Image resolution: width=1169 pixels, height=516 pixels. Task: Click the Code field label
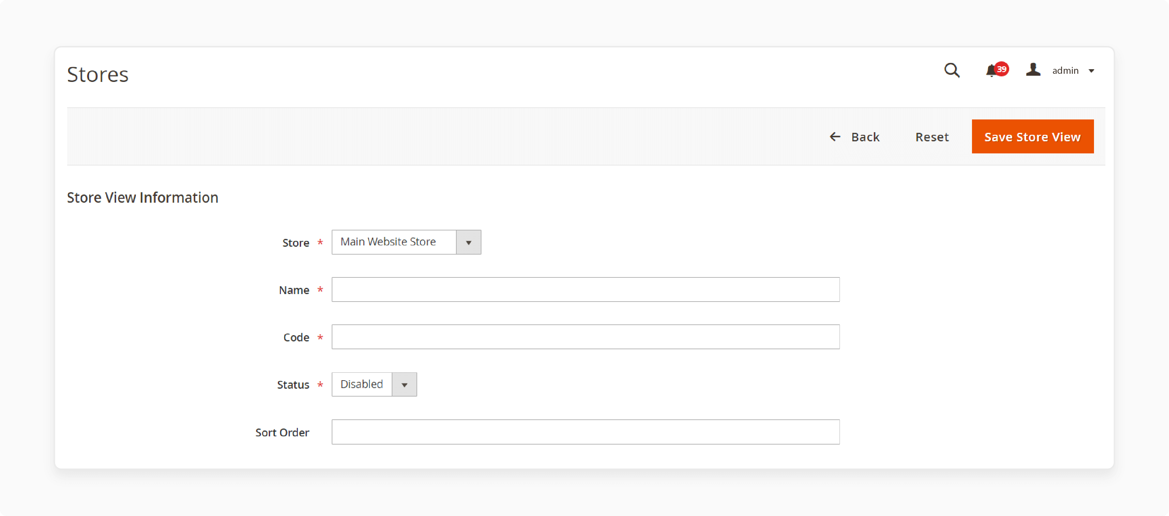pyautogui.click(x=296, y=337)
